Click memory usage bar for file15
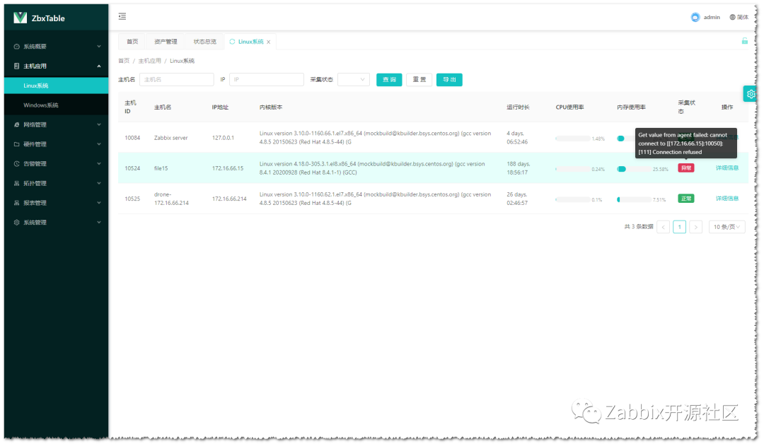Screen dimensions: 764x446 click(x=634, y=169)
